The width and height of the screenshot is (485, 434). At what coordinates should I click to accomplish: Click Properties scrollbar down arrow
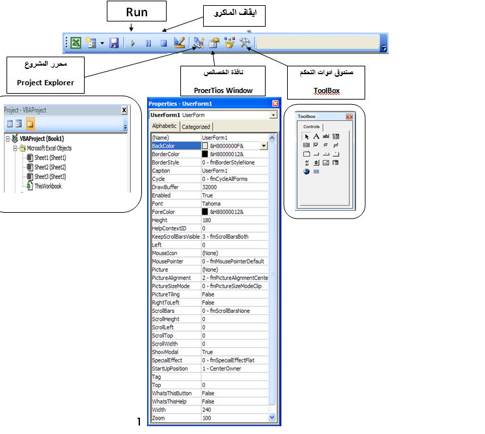[272, 417]
